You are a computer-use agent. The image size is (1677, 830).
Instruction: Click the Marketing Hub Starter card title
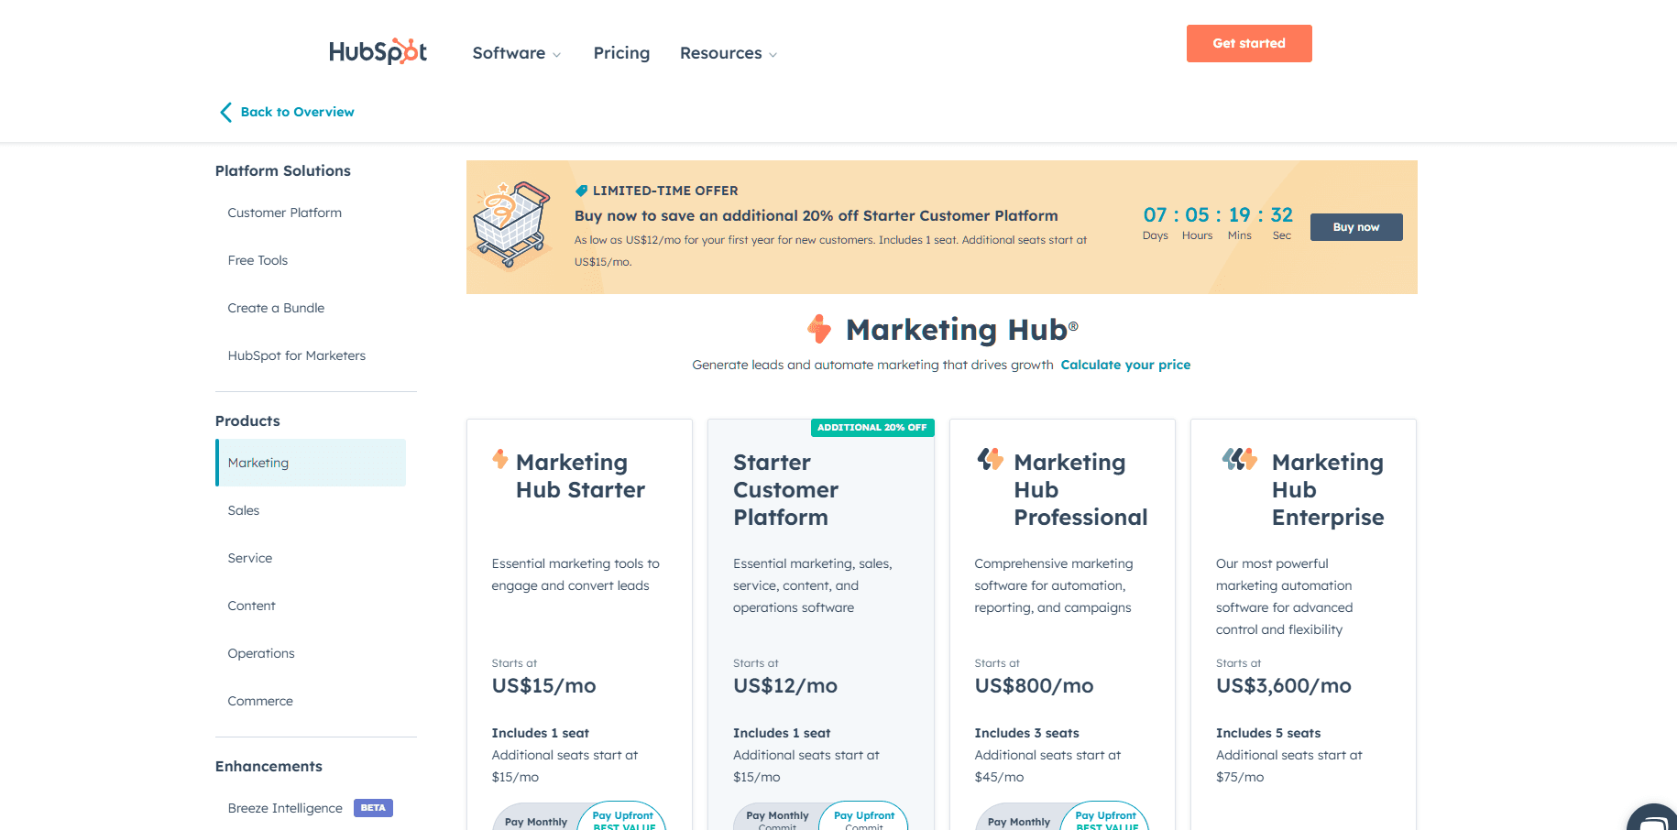[x=580, y=475]
